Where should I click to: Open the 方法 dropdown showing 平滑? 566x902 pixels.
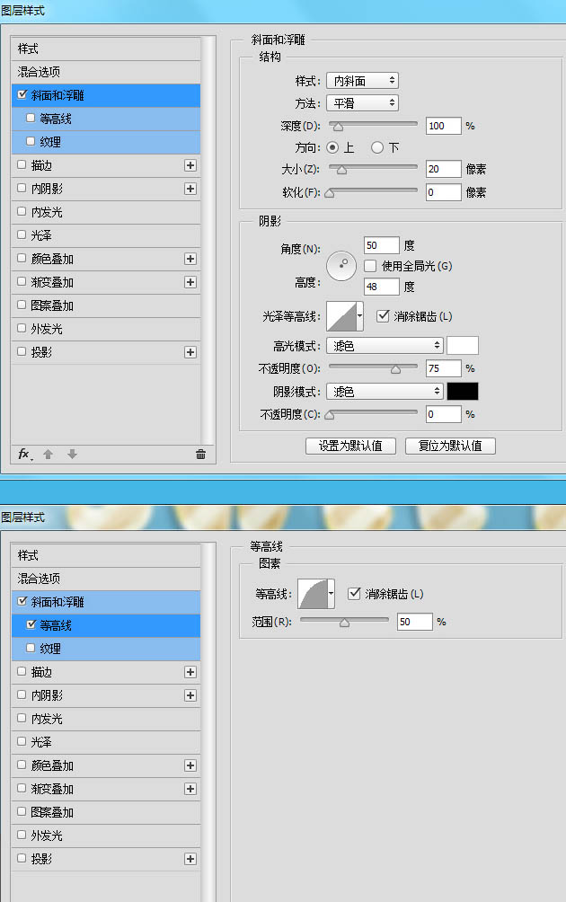pyautogui.click(x=362, y=103)
